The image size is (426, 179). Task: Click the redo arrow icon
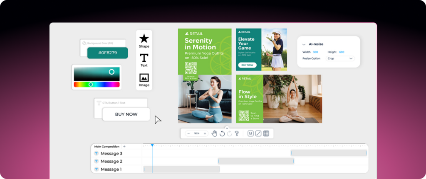tap(229, 133)
